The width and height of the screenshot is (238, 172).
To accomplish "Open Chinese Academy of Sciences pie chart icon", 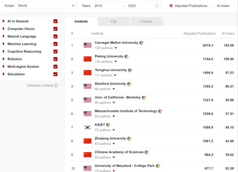I will pyautogui.click(x=147, y=152).
